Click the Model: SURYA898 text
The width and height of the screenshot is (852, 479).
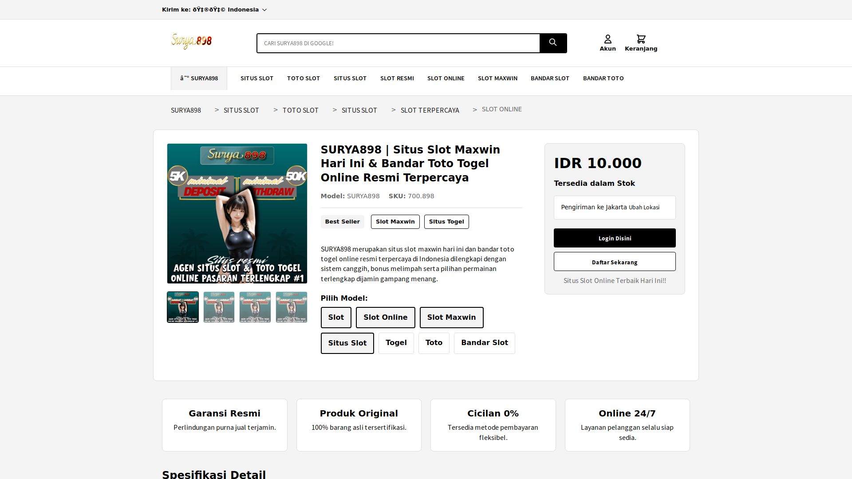click(x=350, y=196)
